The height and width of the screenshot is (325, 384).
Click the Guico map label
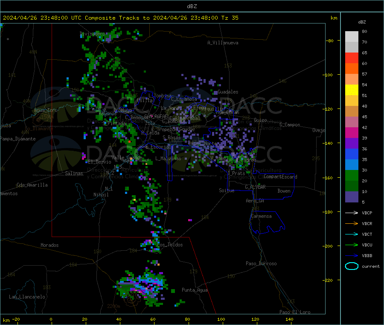pyautogui.click(x=260, y=120)
